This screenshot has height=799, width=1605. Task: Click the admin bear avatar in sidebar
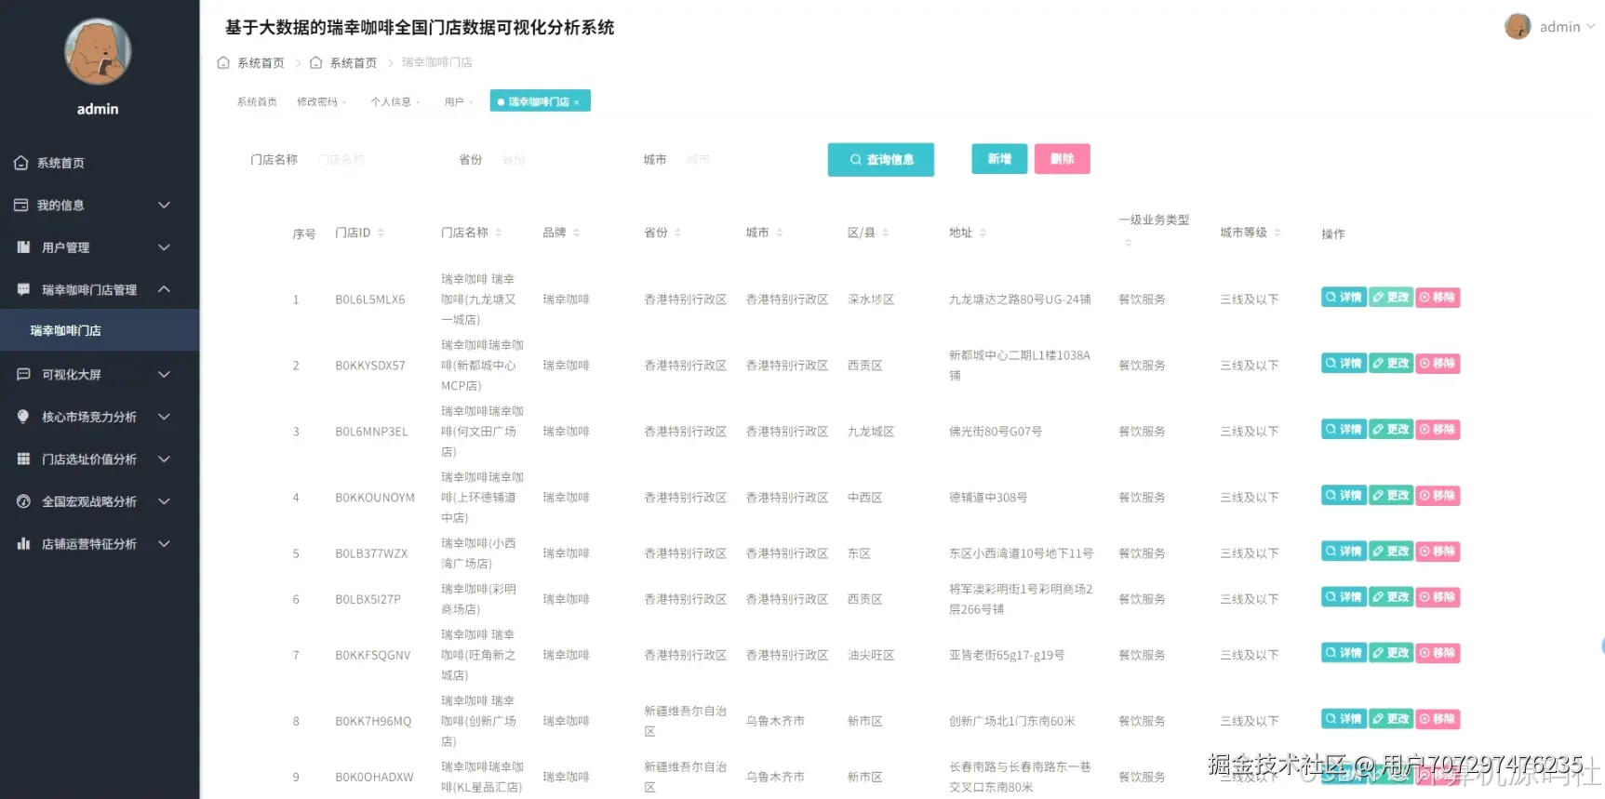(x=98, y=51)
